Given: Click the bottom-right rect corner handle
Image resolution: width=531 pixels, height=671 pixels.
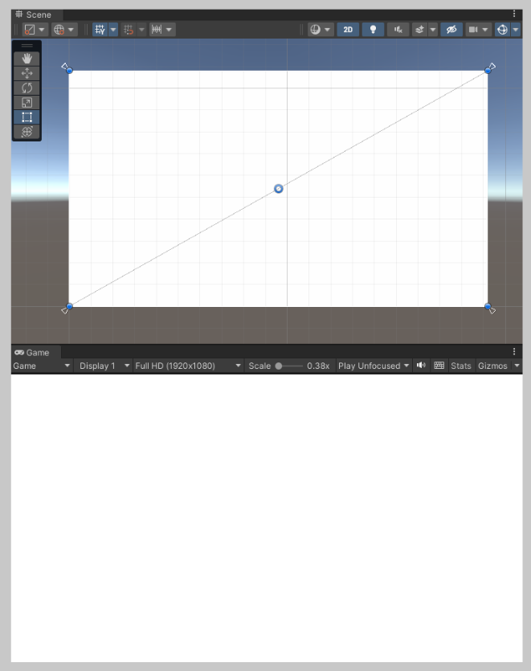Looking at the screenshot, I should click(x=488, y=306).
